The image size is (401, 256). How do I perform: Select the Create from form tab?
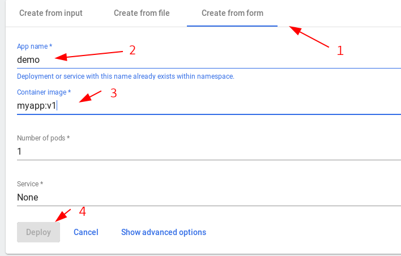click(x=232, y=13)
